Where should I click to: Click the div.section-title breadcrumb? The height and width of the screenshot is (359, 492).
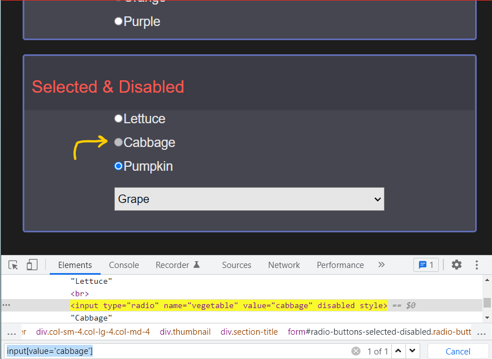tap(249, 332)
